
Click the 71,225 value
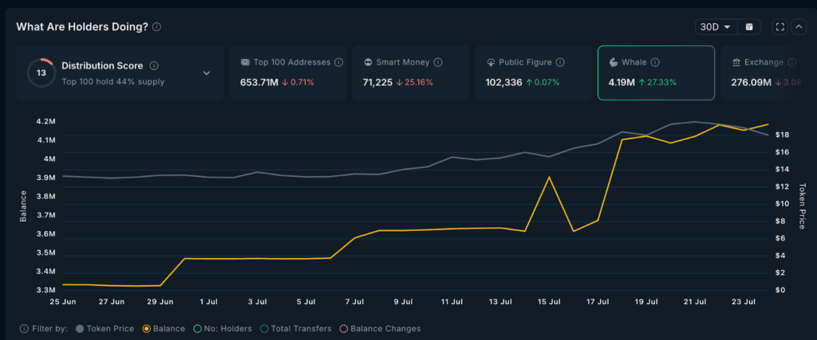click(x=377, y=82)
